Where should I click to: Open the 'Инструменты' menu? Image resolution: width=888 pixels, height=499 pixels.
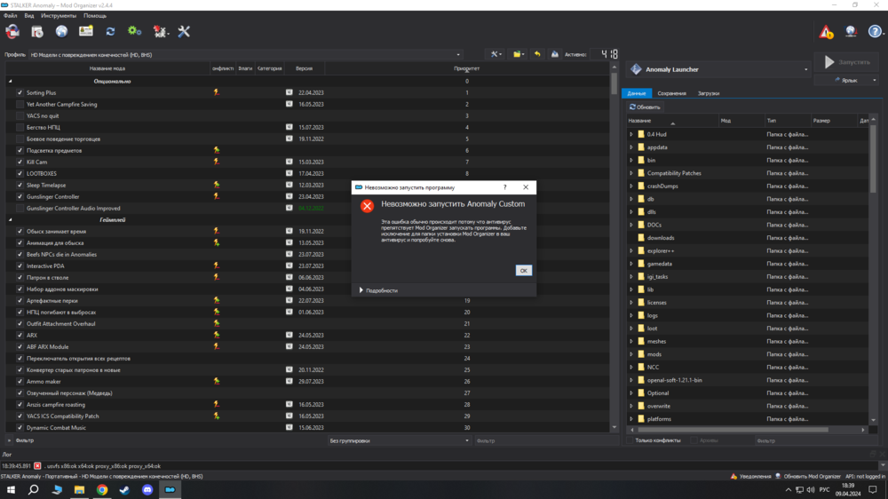(x=59, y=16)
